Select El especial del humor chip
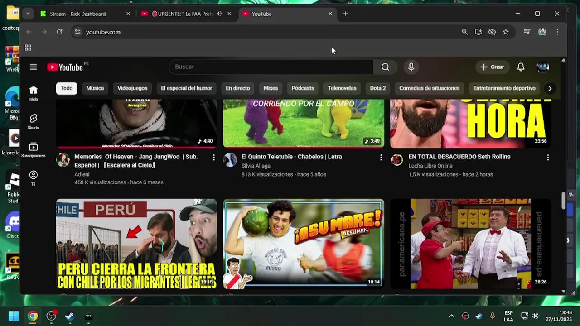580x326 pixels. pos(186,88)
